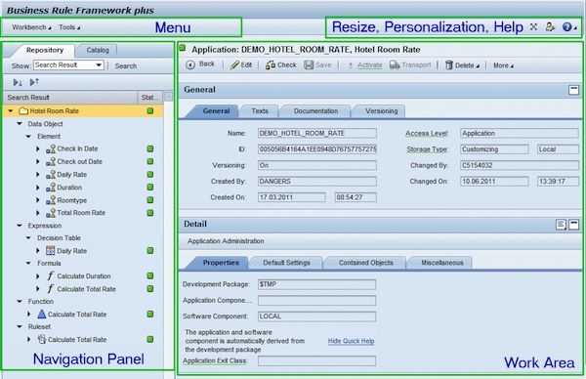
Task: Open the Workbench menu
Action: [31, 27]
